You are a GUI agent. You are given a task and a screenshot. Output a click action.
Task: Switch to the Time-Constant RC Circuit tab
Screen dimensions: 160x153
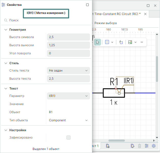pos(115,14)
